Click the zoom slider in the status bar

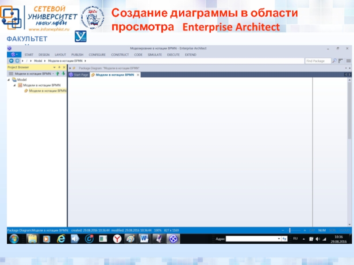pos(289,230)
